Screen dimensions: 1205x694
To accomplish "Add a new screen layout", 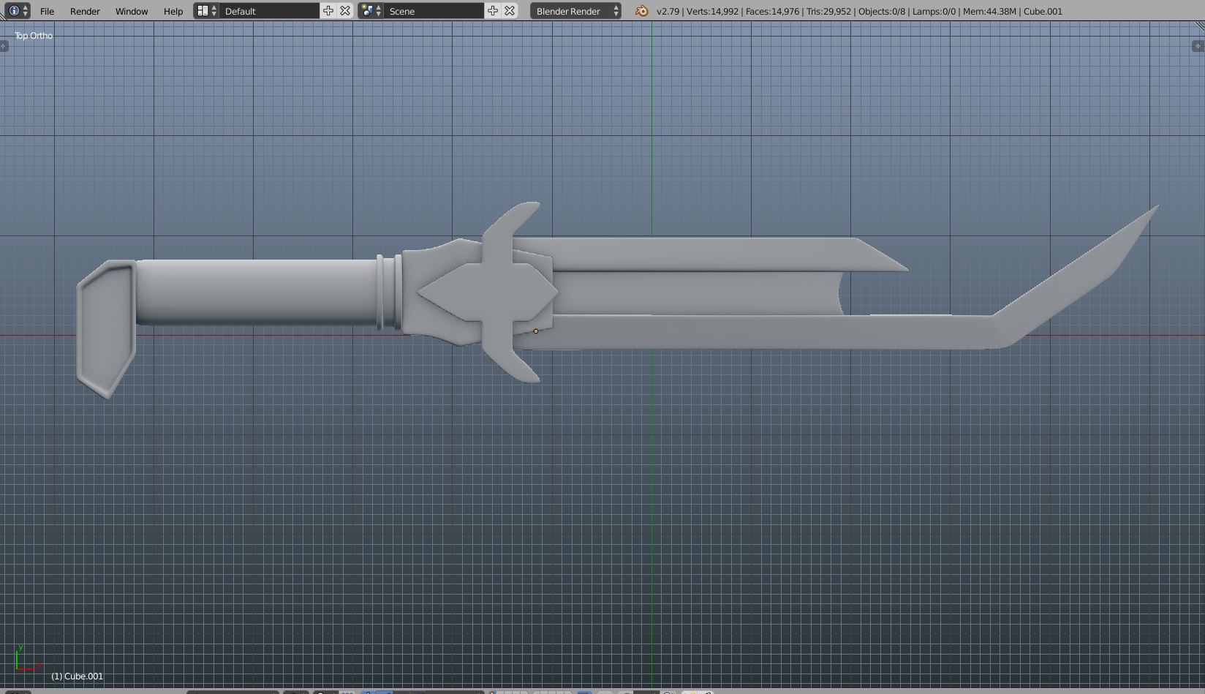I will coord(328,11).
